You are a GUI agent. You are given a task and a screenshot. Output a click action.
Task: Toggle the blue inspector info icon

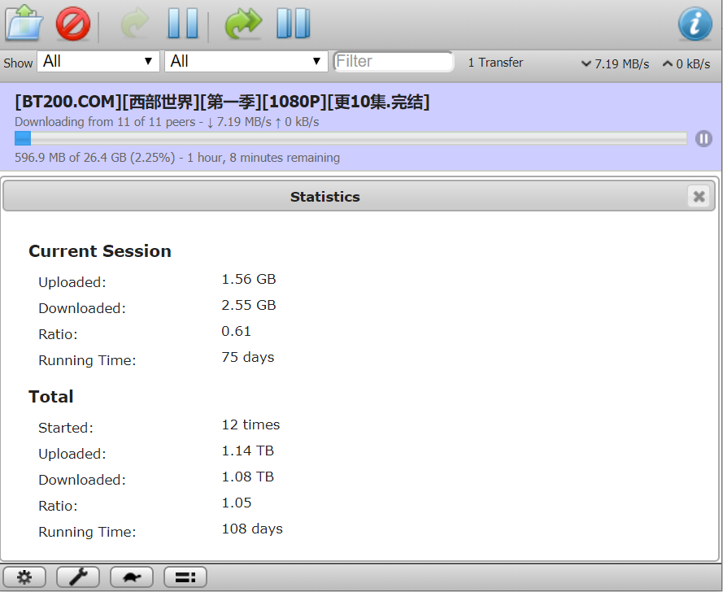coord(695,24)
